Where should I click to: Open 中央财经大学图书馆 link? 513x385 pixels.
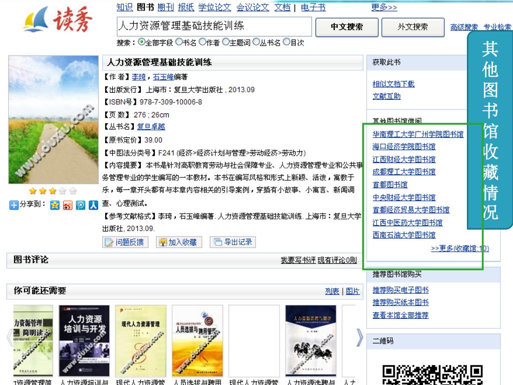coord(404,198)
